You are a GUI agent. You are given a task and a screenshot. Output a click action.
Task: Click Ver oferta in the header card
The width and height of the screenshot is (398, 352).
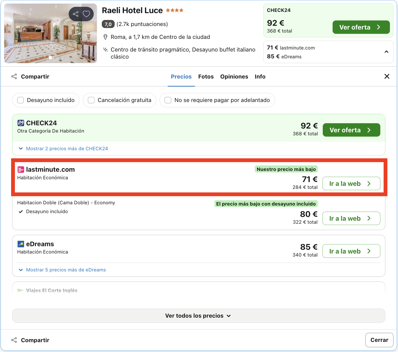click(x=361, y=27)
